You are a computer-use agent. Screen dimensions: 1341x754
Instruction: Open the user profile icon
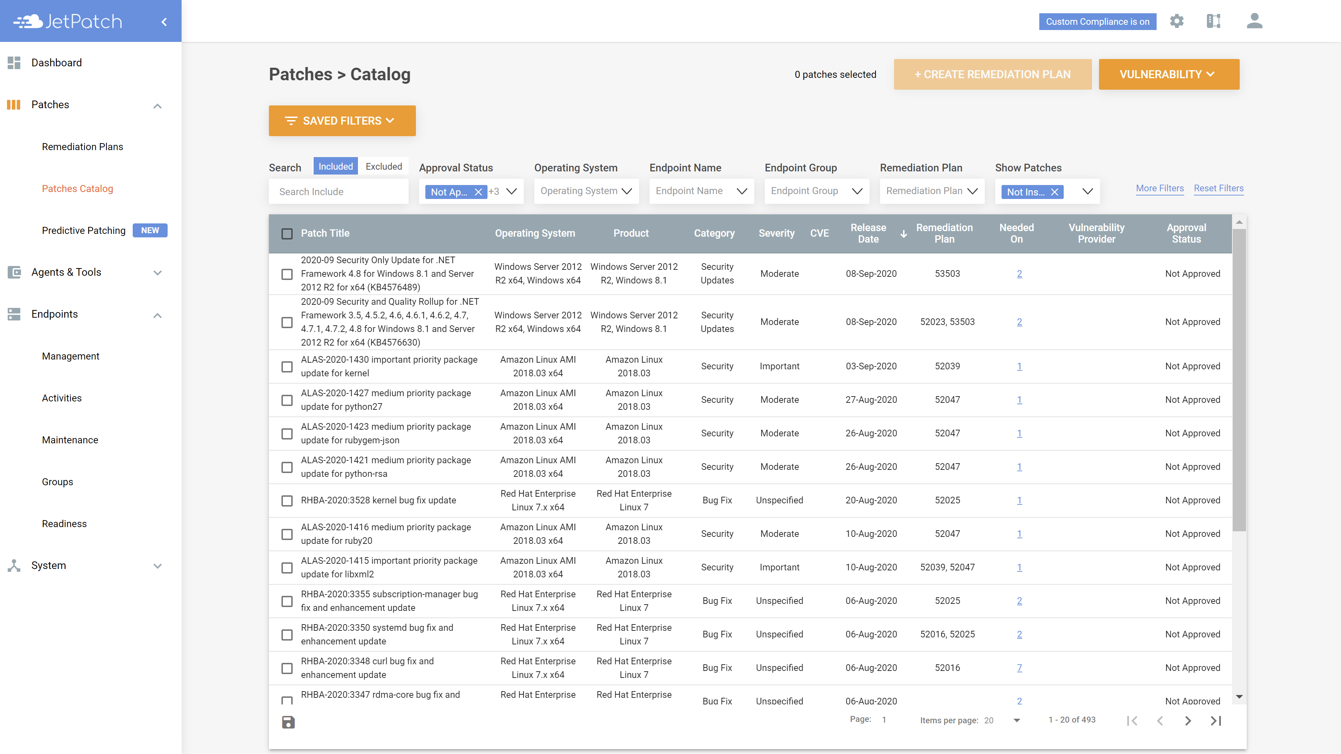(x=1254, y=21)
